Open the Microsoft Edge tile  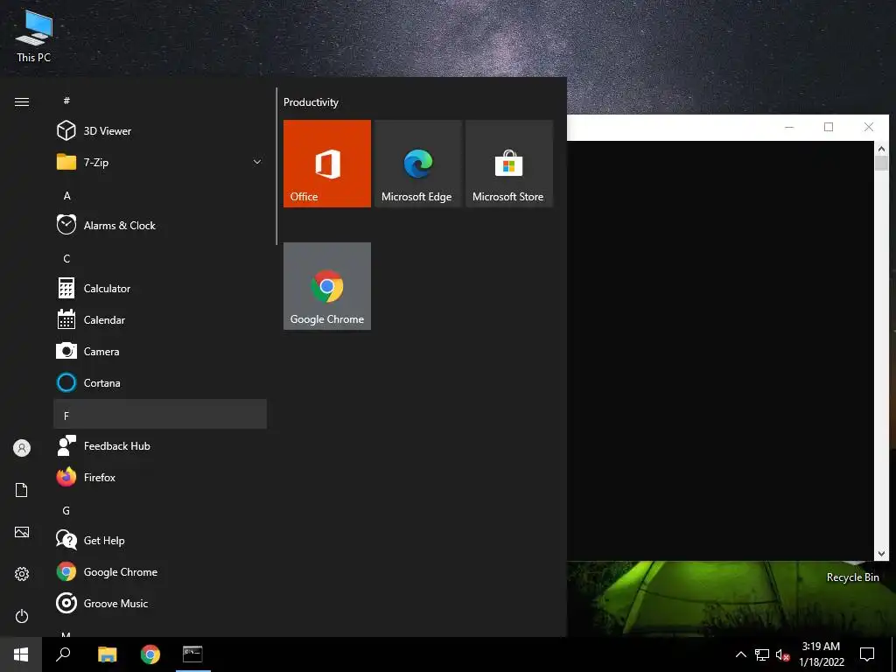[x=417, y=164]
